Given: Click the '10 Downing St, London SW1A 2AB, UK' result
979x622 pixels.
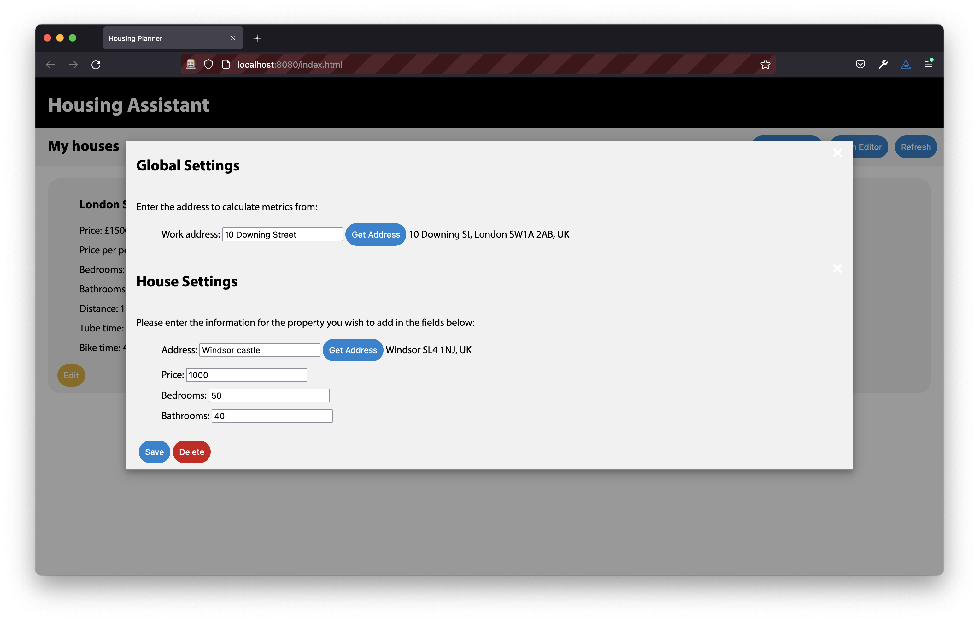Looking at the screenshot, I should [489, 234].
